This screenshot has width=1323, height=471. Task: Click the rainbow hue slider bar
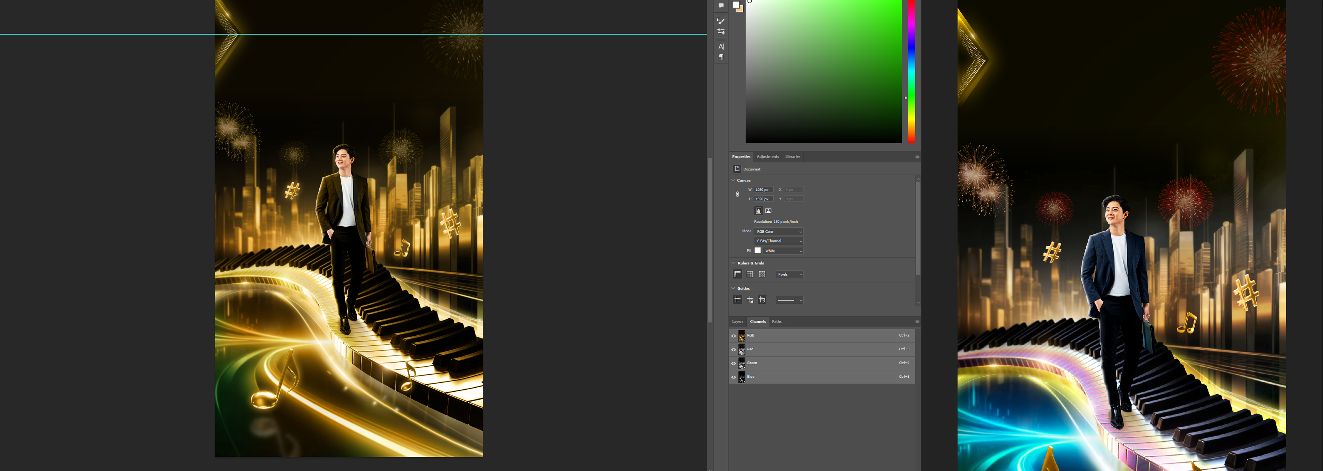[x=911, y=71]
